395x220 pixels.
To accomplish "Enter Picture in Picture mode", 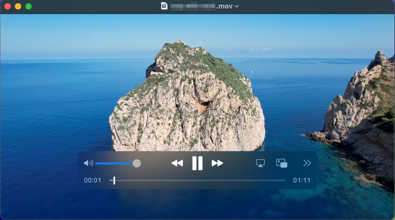I will pyautogui.click(x=281, y=163).
